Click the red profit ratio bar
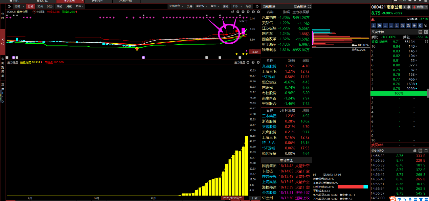The height and width of the screenshot is (201, 429). (x=350, y=187)
